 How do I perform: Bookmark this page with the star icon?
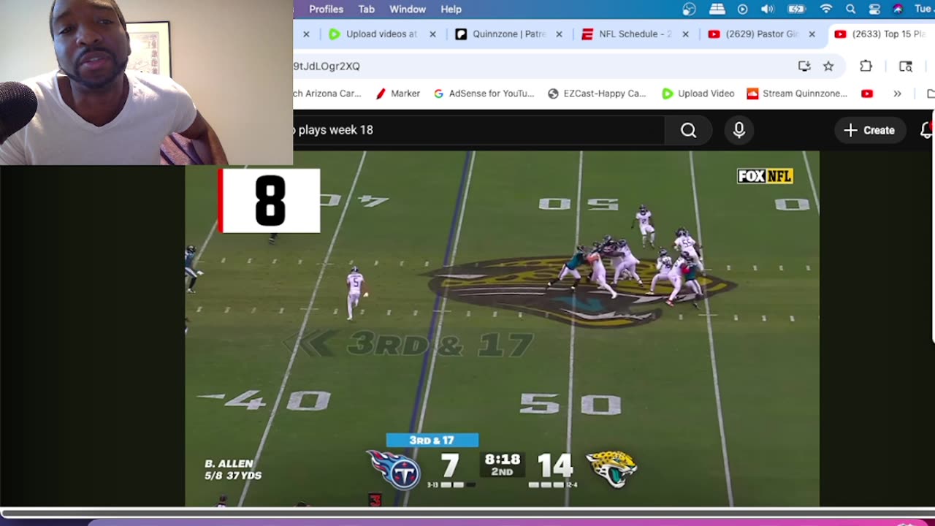(x=828, y=66)
